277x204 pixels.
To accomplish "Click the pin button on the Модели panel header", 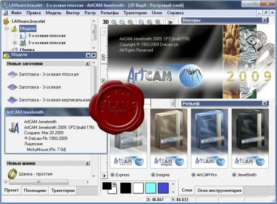I will tap(94, 55).
